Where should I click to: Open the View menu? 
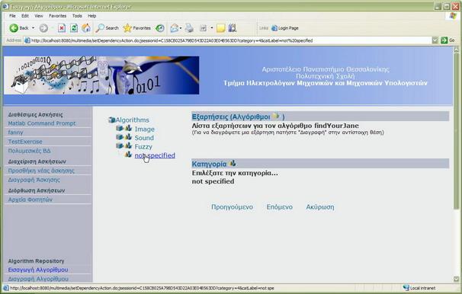tap(39, 16)
